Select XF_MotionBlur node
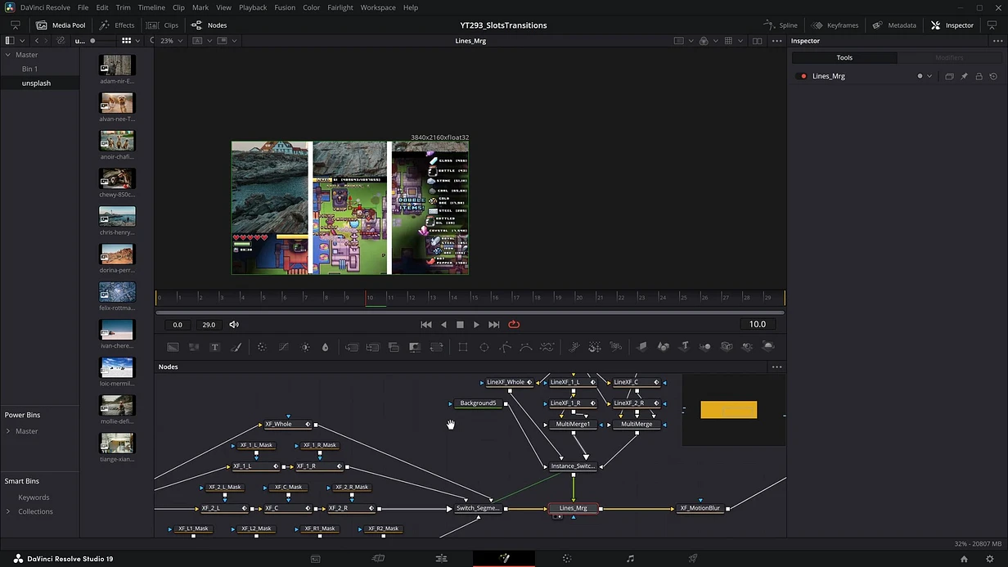 [700, 508]
